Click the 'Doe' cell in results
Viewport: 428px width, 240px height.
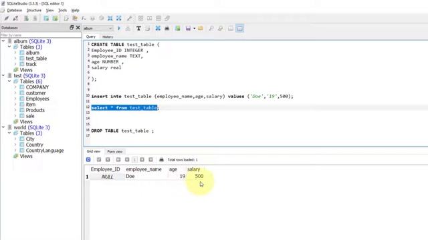pos(146,176)
